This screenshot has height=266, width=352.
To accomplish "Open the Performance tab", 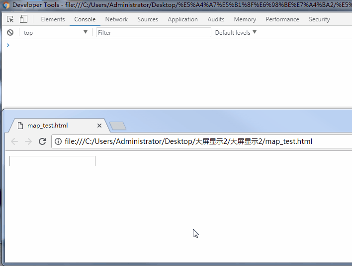I will point(282,19).
